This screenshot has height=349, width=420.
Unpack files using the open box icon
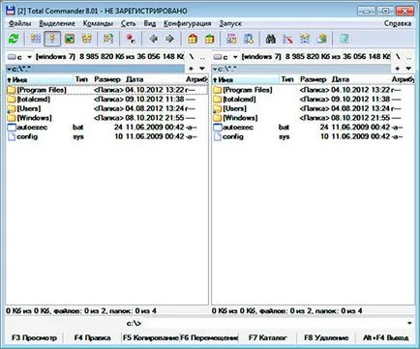pyautogui.click(x=210, y=39)
